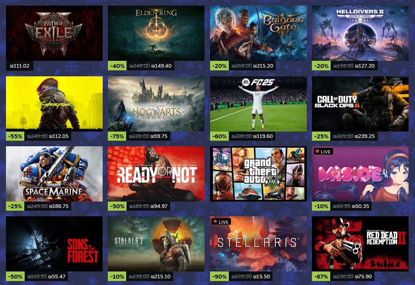
Task: Click the ₪111.02 Path of Exile price
Action: point(19,66)
